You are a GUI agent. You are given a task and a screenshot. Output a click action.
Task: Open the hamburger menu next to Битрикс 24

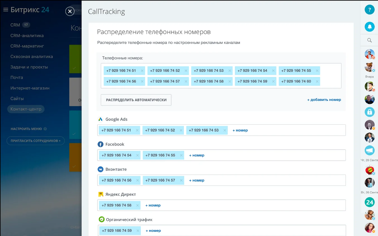click(x=6, y=10)
